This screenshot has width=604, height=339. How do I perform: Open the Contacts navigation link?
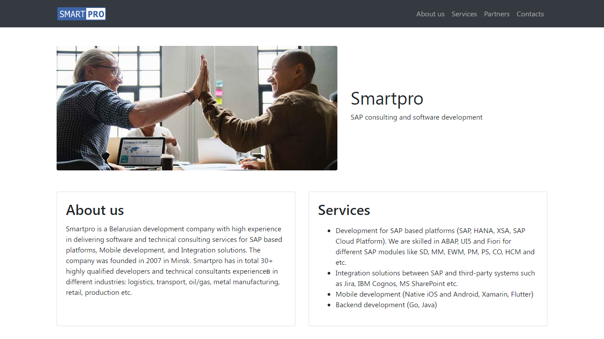530,14
